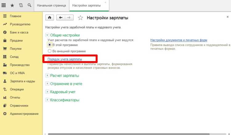Image resolution: width=231 pixels, height=135 pixels.
Task: Open the Порядок учета зарплаты link
Action: [65, 59]
